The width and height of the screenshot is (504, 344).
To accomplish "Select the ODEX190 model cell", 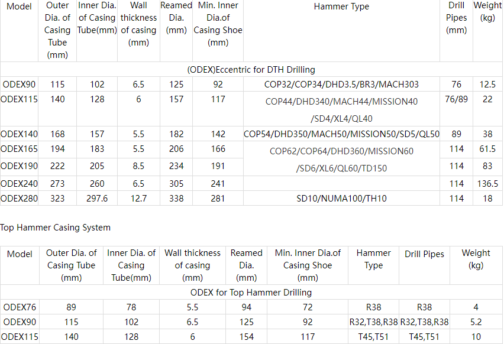I will click(x=19, y=166).
